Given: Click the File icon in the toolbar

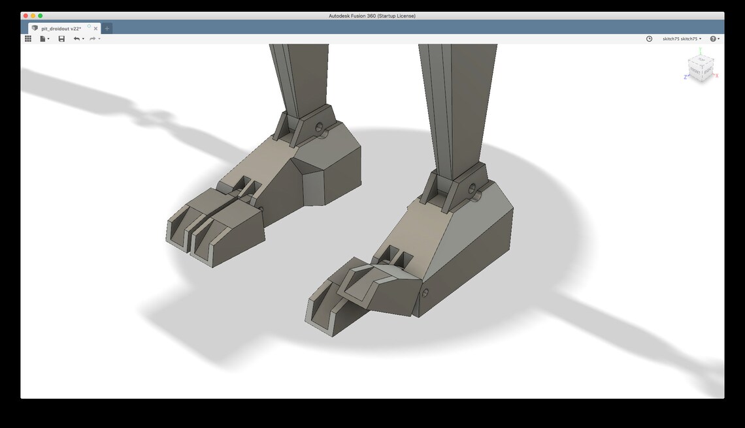Looking at the screenshot, I should (x=41, y=38).
